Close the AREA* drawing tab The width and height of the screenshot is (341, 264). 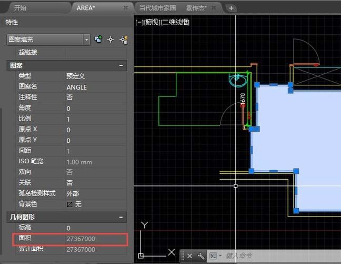[125, 8]
